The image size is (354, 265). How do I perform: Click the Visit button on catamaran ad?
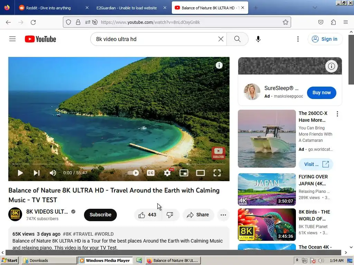pos(316,164)
